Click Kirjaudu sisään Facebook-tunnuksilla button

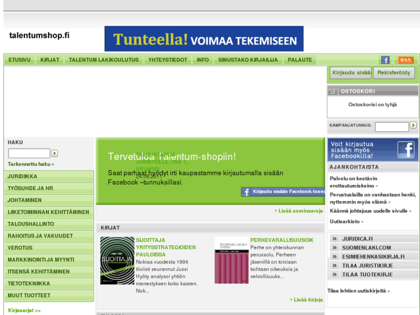[x=283, y=191]
